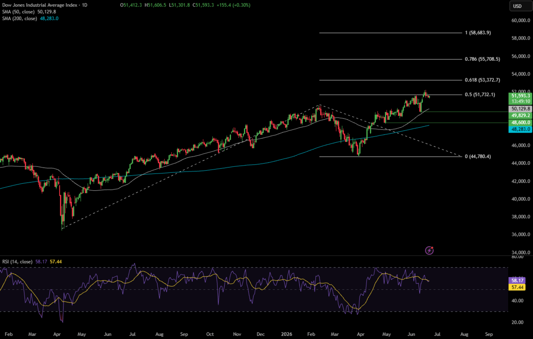
Task: Click the O51,412.3 open value in header
Action: [131, 5]
